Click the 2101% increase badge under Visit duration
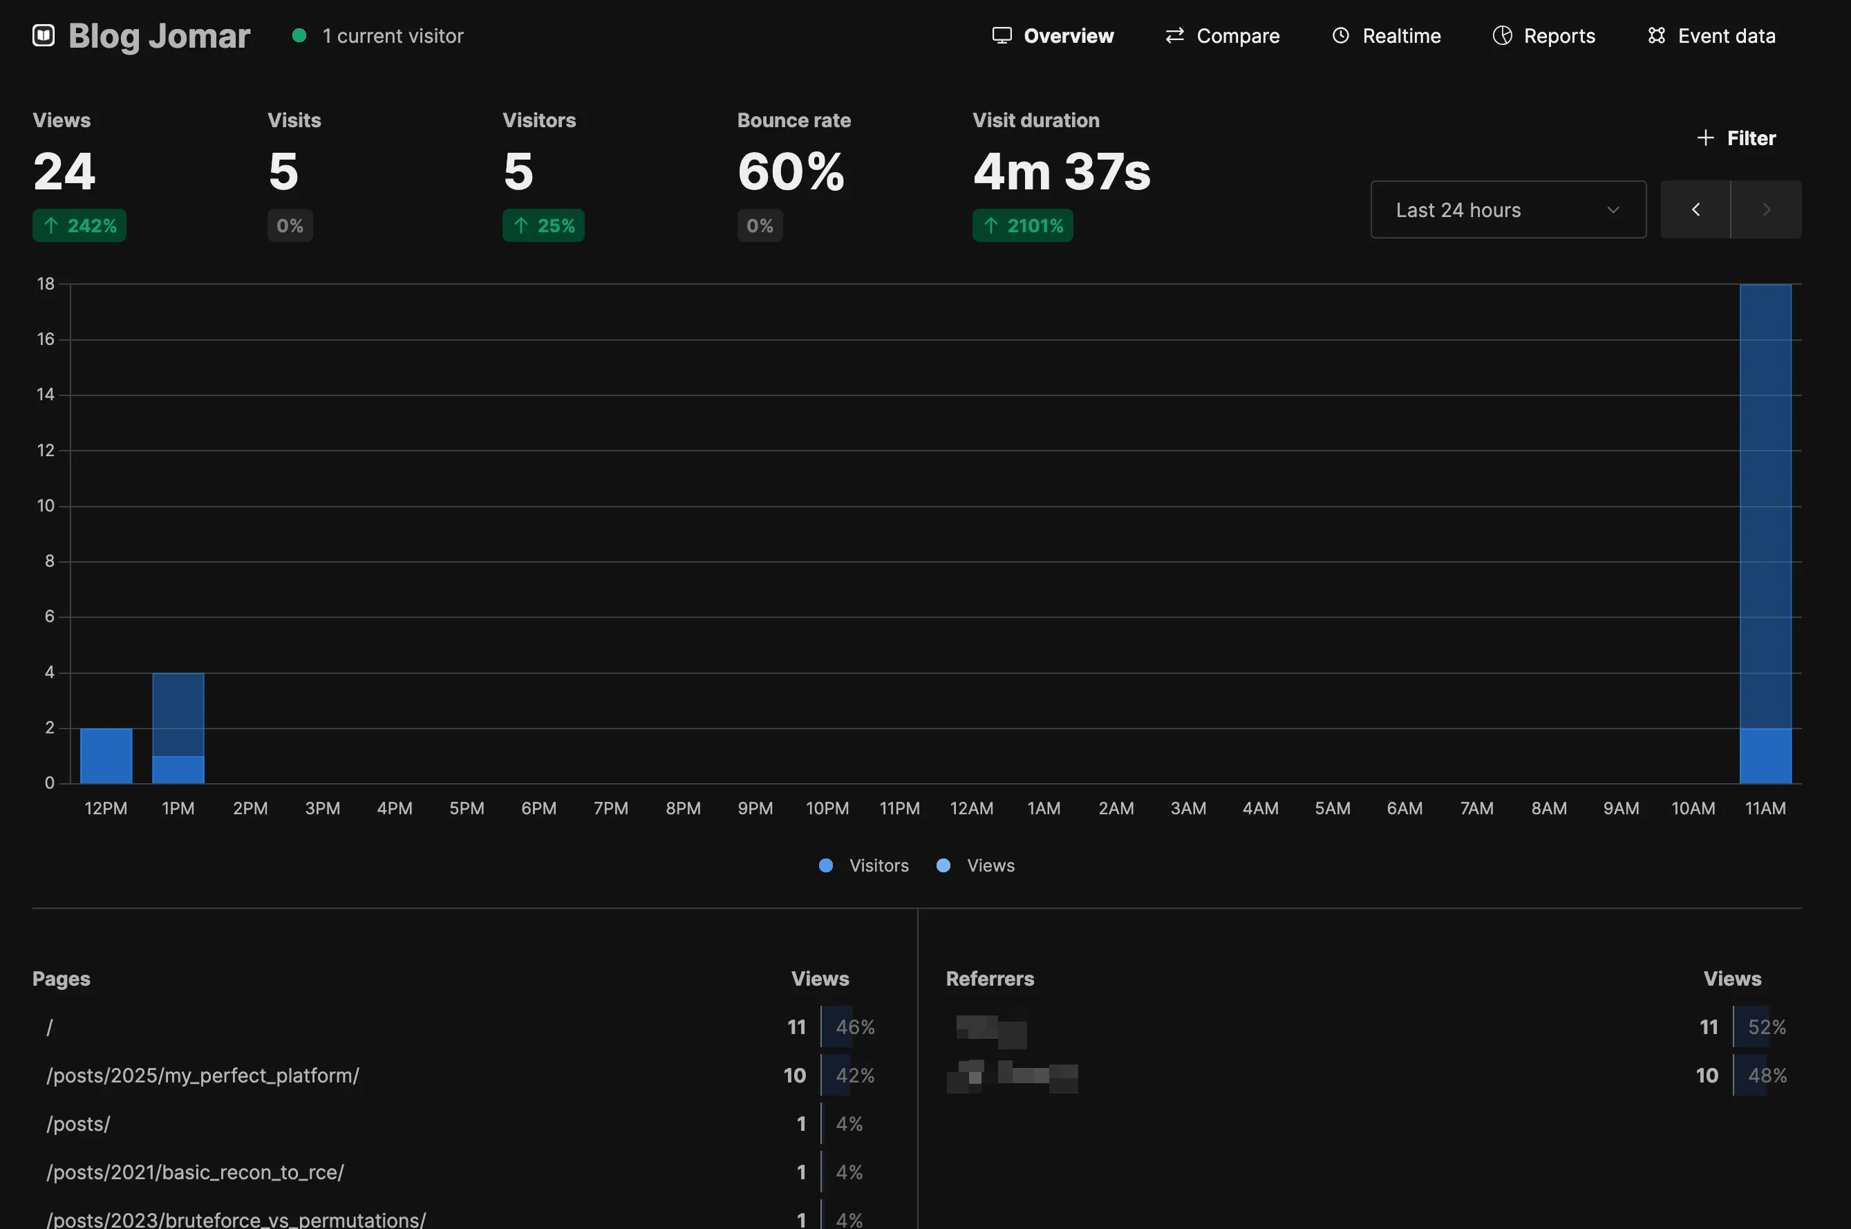Screen dimensions: 1851x1229 [1023, 225]
